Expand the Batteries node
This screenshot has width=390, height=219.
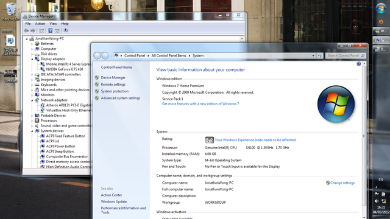tap(32, 44)
